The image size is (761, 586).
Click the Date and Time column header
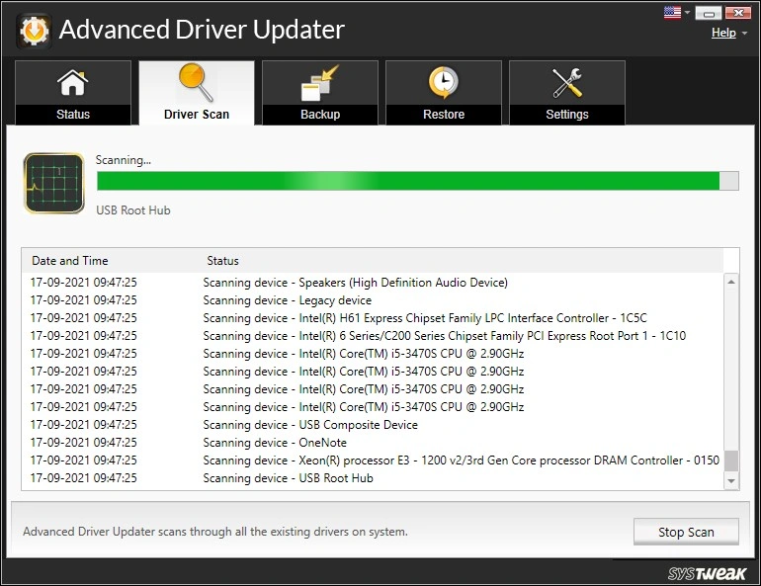tap(70, 261)
